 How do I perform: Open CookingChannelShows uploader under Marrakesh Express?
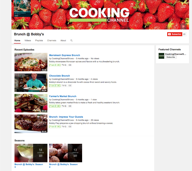(x=63, y=59)
